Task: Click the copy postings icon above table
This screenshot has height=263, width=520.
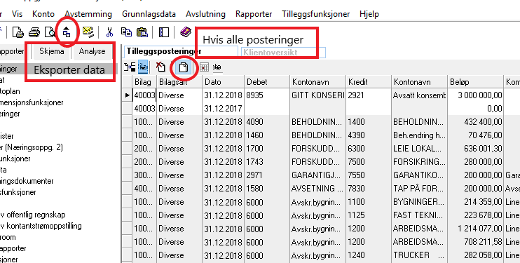Action: click(x=184, y=67)
